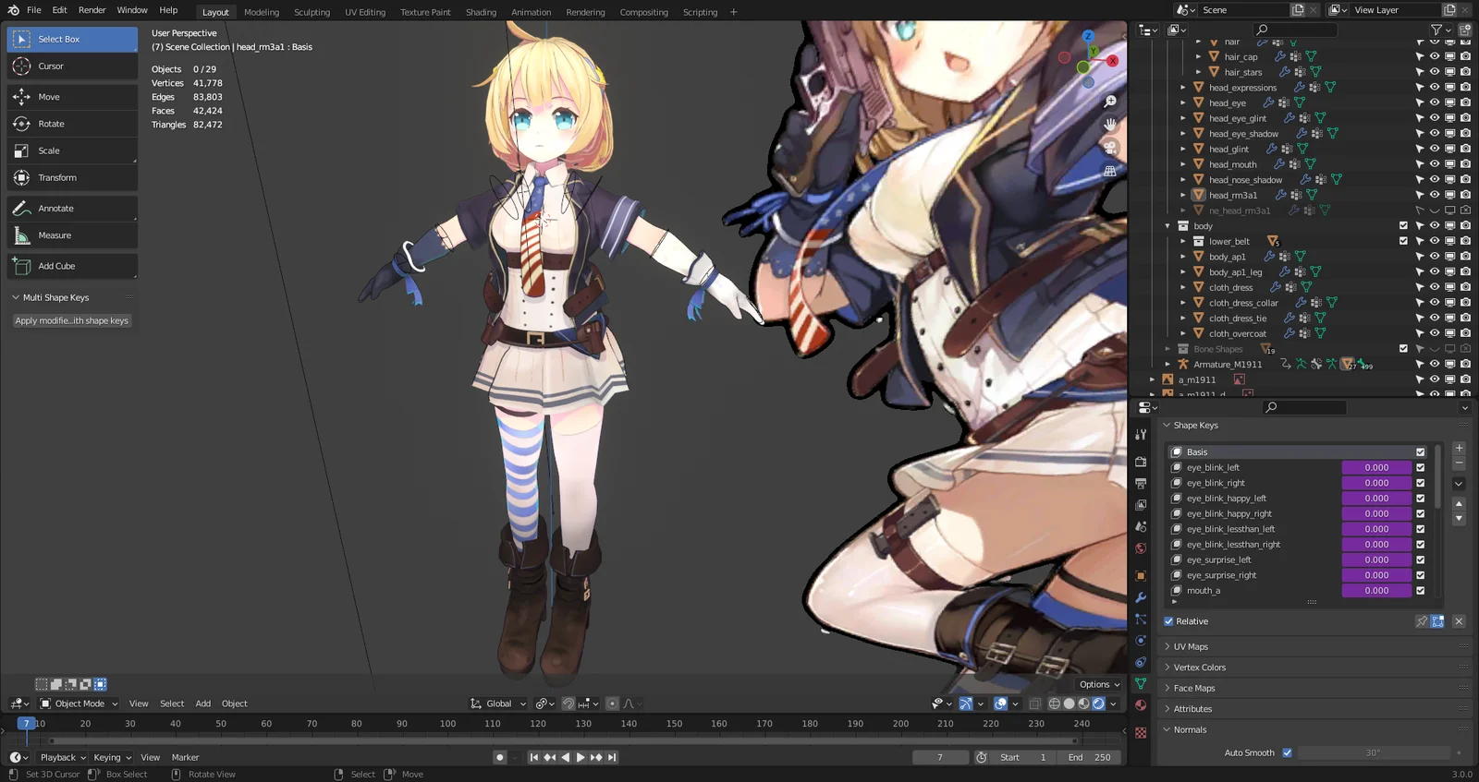1479x782 pixels.
Task: Click the zoom view magnifier in viewport
Action: click(x=1110, y=102)
